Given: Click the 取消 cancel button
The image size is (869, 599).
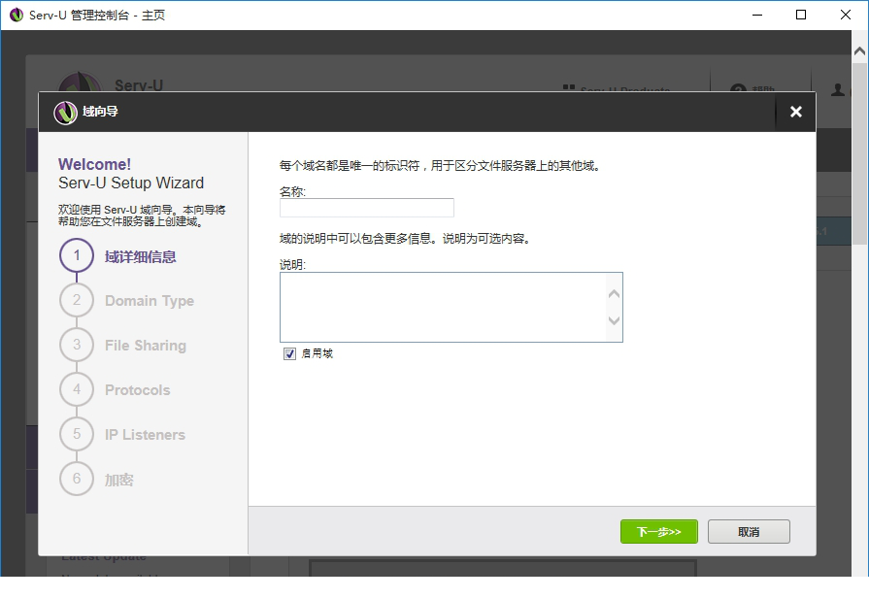Looking at the screenshot, I should click(x=749, y=531).
